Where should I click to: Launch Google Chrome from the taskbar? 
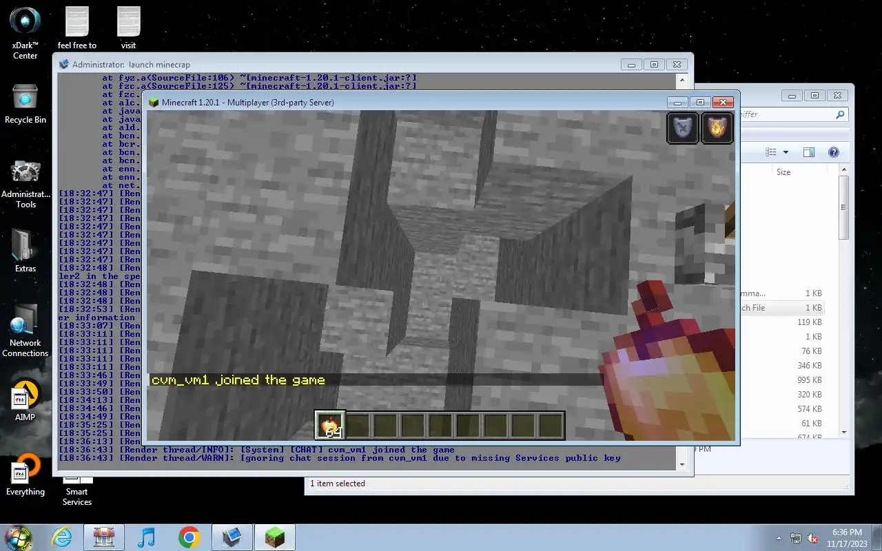coord(189,537)
